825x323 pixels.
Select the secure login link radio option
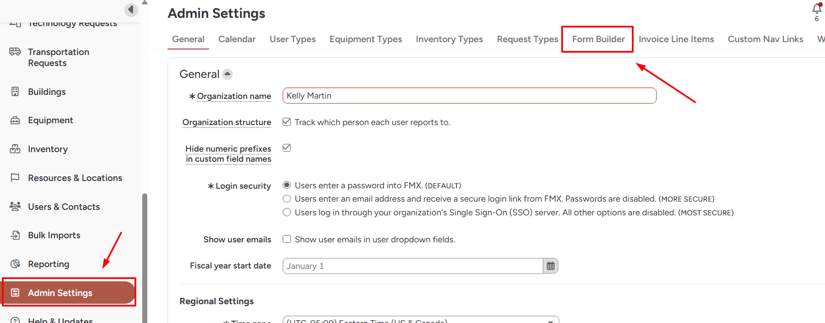287,199
